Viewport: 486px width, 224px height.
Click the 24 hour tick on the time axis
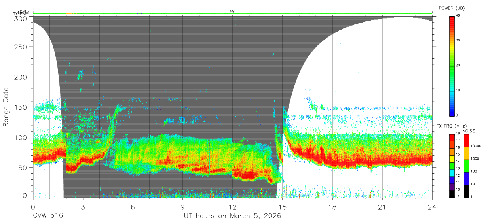click(x=432, y=207)
